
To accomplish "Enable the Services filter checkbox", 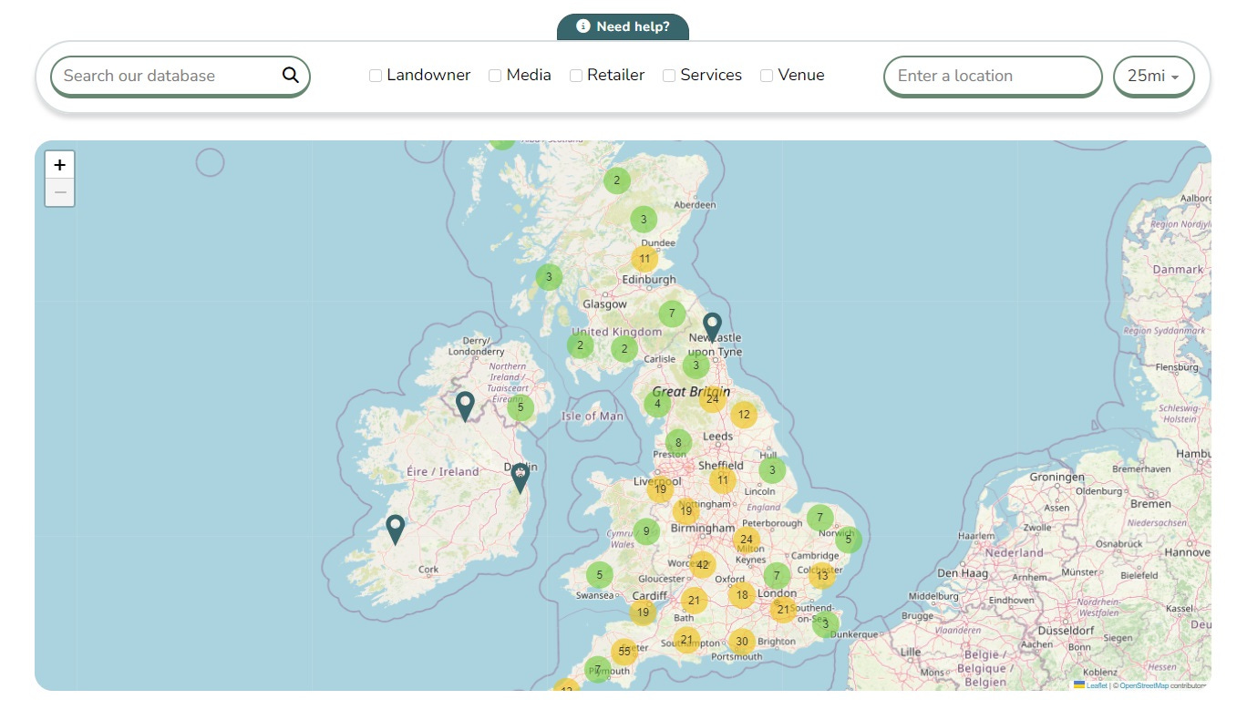I will click(669, 76).
